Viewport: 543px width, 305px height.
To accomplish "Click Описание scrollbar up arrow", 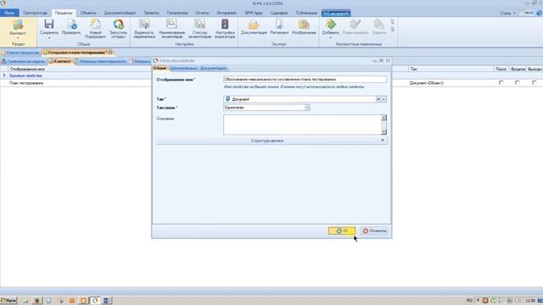I will click(x=383, y=118).
